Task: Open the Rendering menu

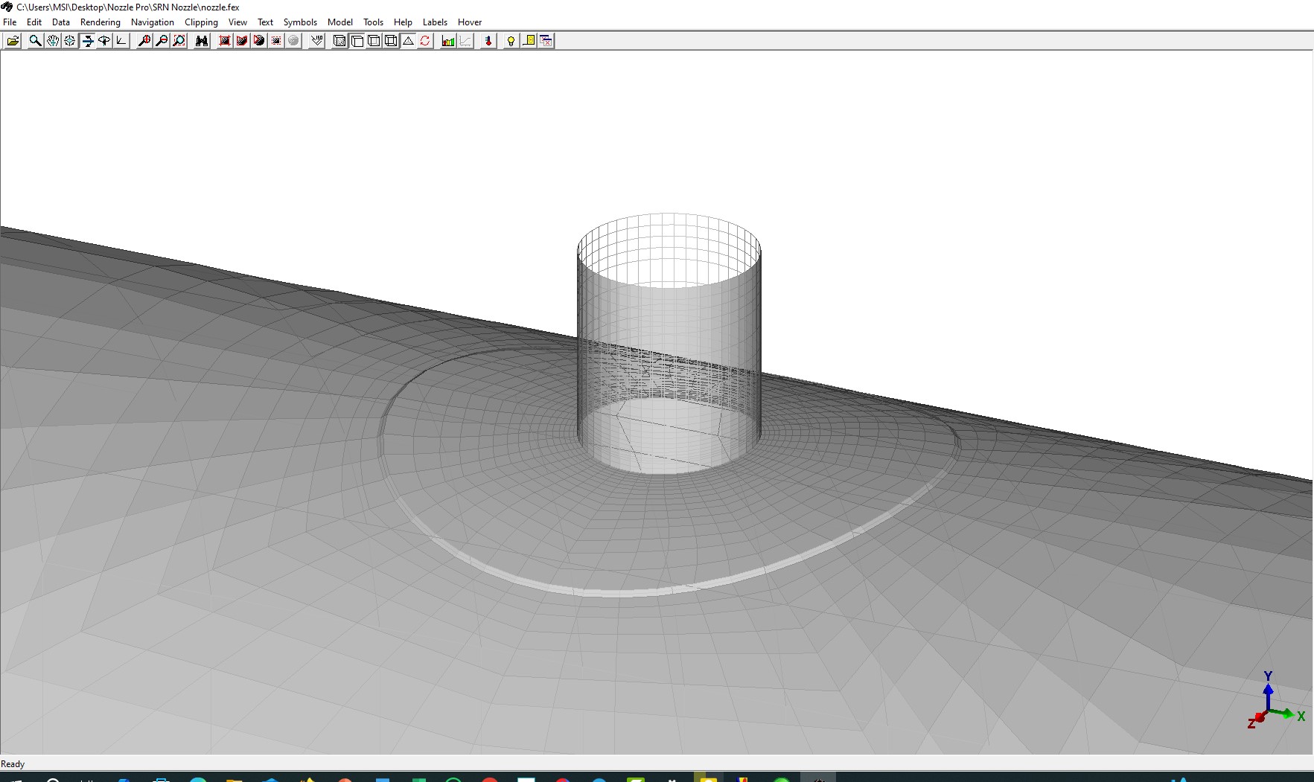Action: click(100, 22)
